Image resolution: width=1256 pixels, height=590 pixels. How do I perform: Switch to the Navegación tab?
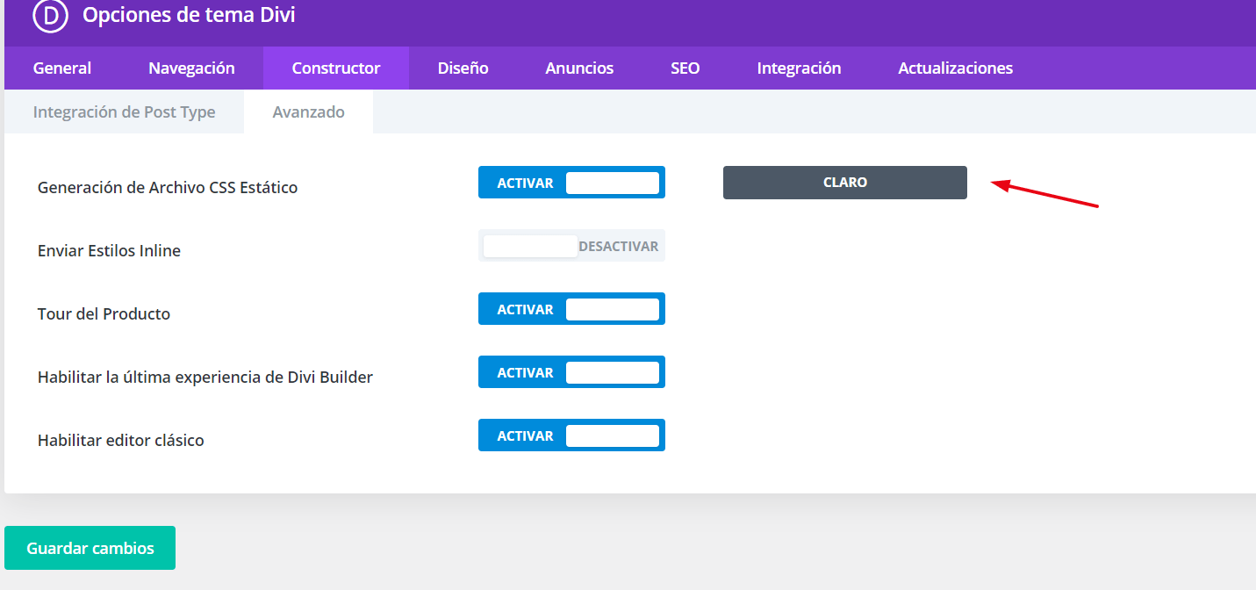tap(191, 68)
